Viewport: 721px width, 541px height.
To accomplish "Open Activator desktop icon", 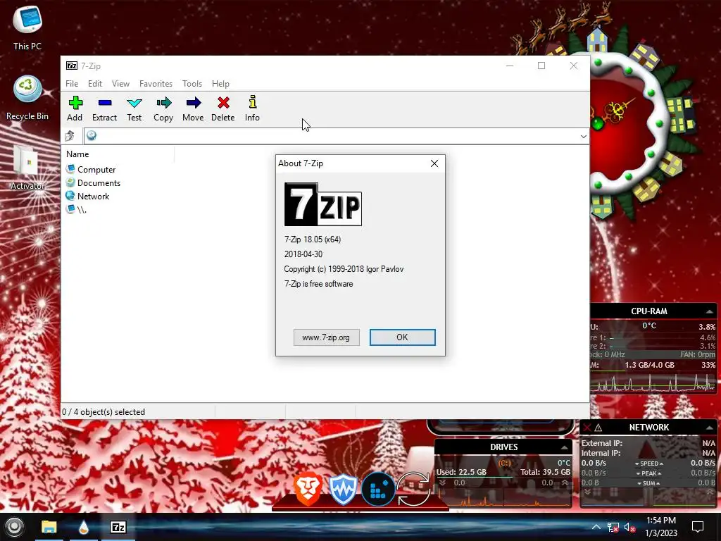I will 27,168.
